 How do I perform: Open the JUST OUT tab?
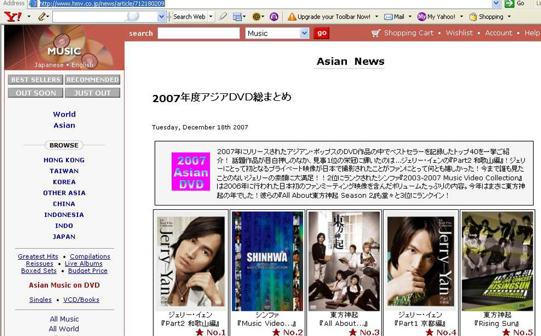[x=93, y=93]
